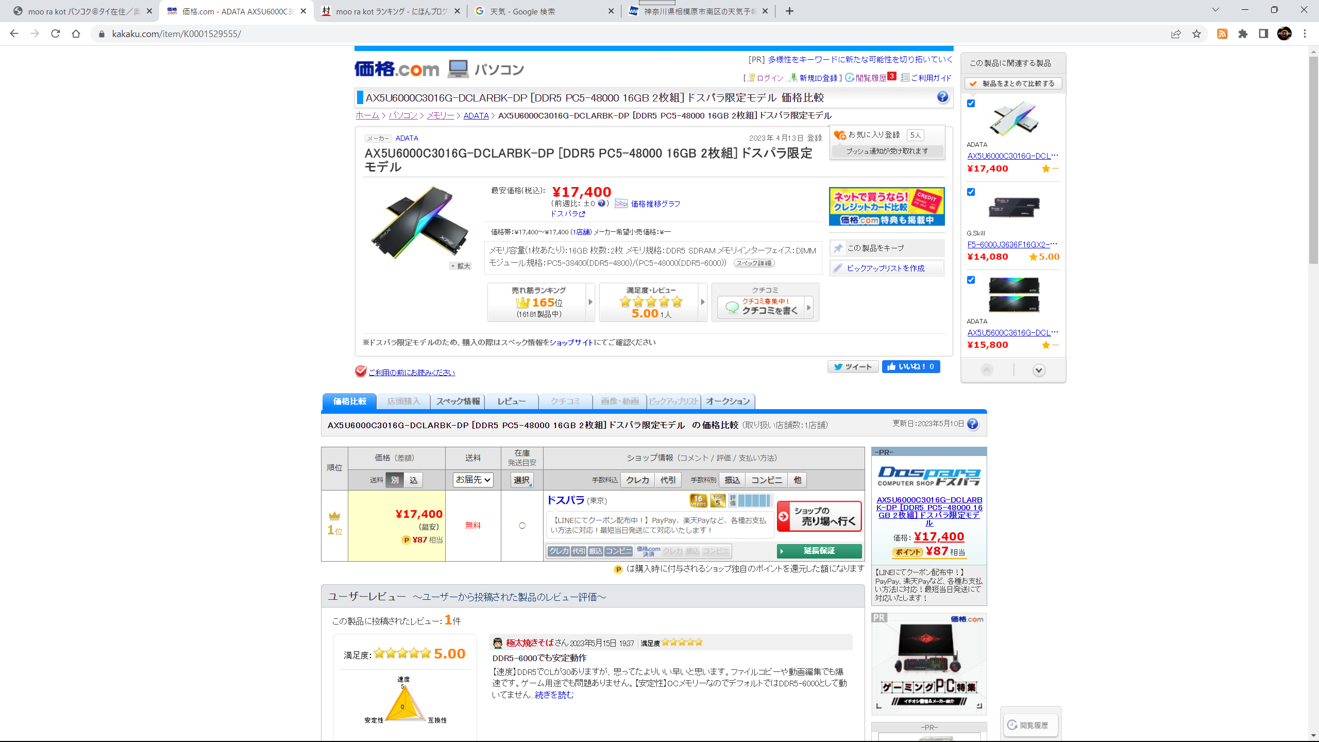Open the RSS feed extension icon
This screenshot has height=742, width=1319.
coord(1222,33)
